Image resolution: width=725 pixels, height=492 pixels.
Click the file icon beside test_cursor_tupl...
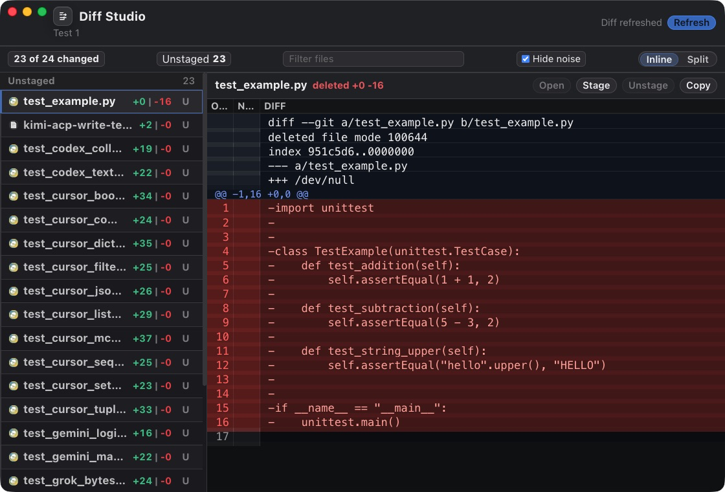point(14,410)
